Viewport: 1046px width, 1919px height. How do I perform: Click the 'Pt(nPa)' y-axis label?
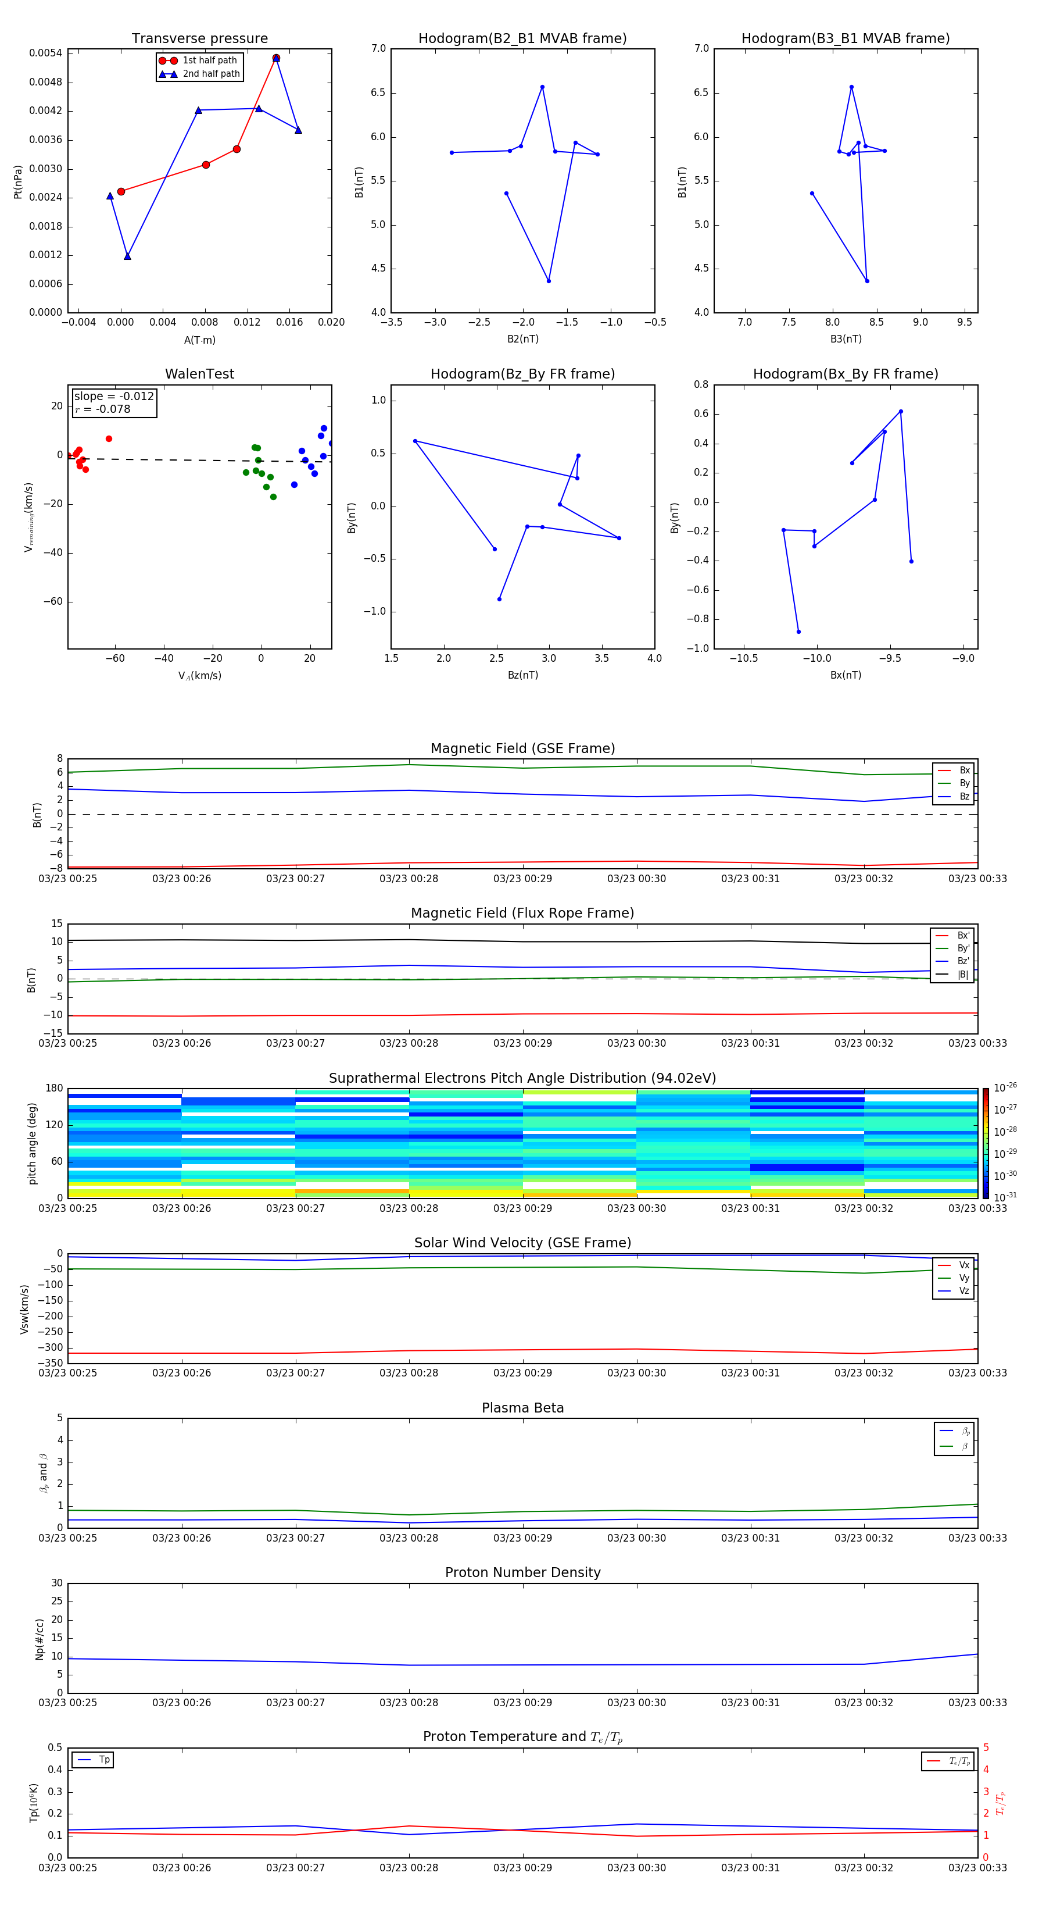click(x=18, y=182)
